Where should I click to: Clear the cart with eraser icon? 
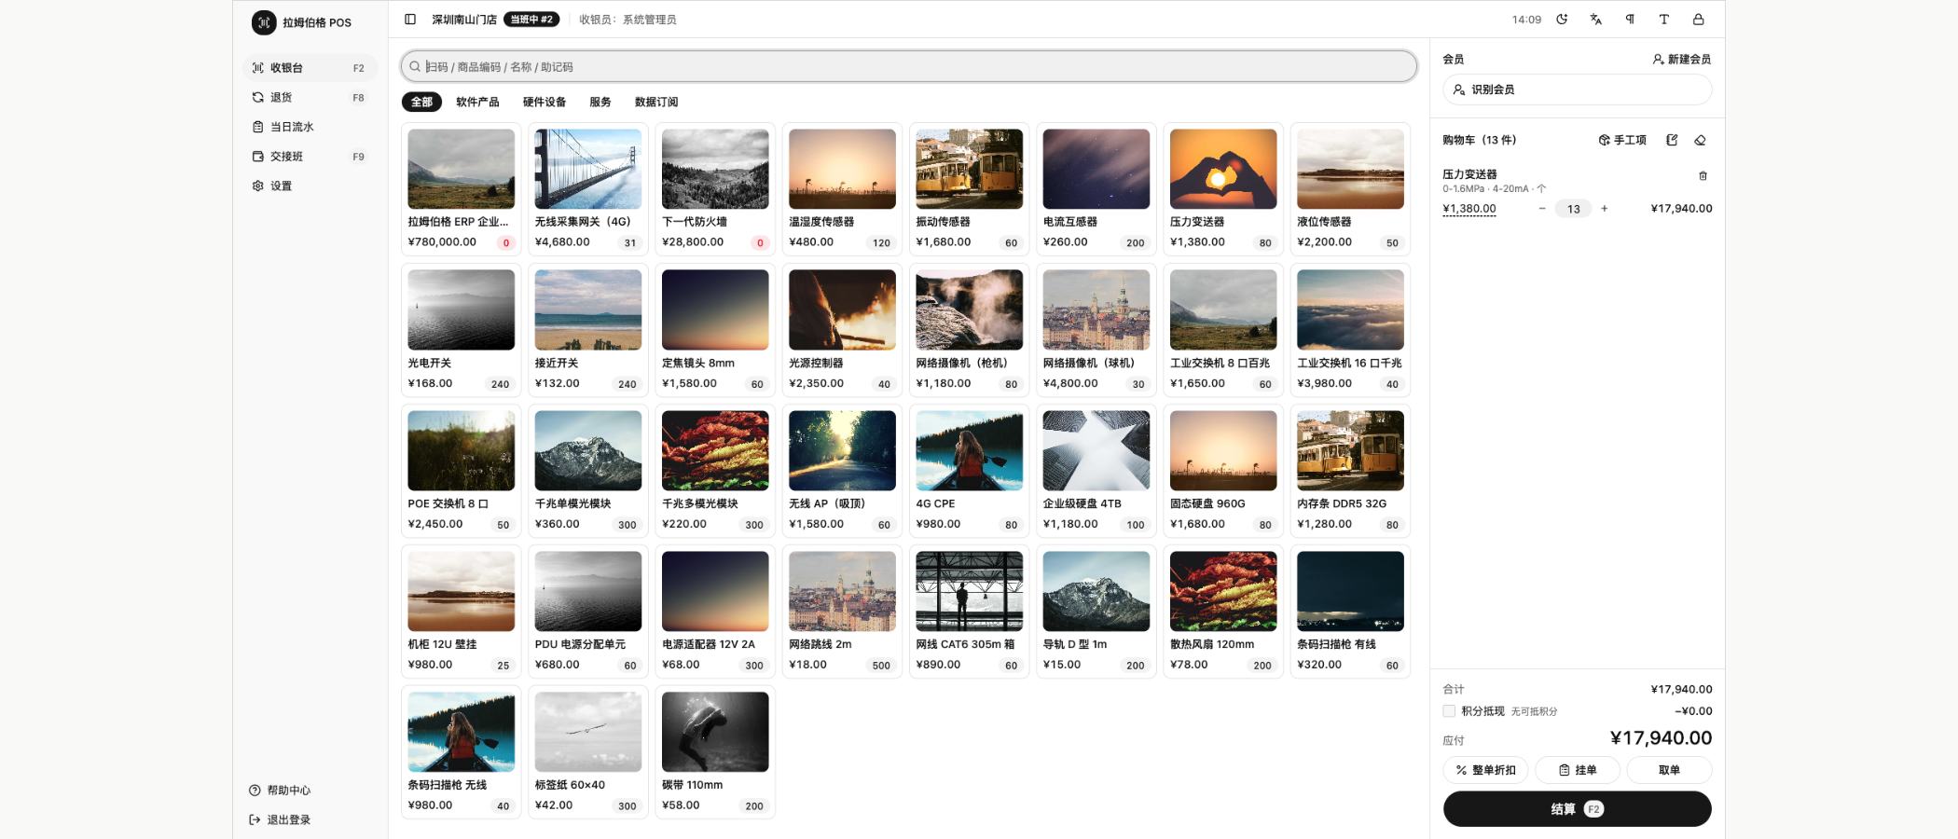(x=1700, y=140)
